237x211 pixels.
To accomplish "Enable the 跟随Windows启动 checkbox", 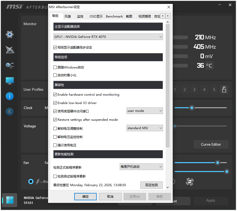I will point(55,67).
